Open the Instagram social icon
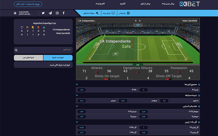Viewport: 218px width, 136px height. [x=57, y=13]
